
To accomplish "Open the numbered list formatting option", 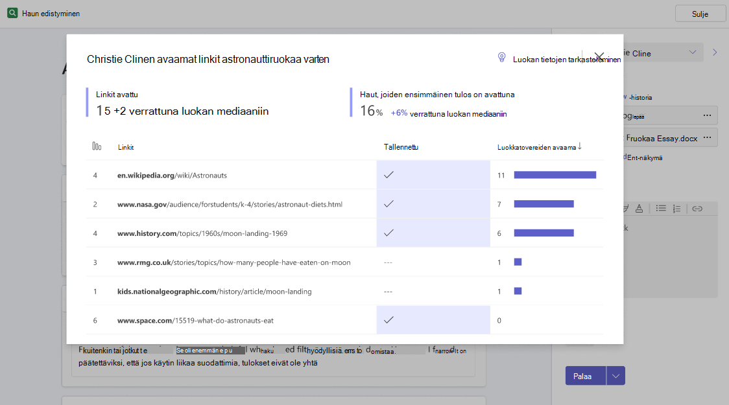I will pos(677,209).
